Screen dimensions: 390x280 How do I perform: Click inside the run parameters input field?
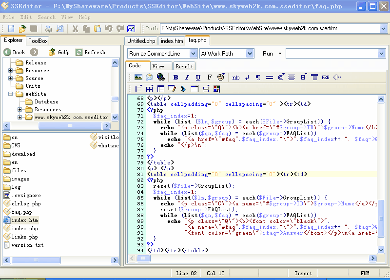click(332, 54)
